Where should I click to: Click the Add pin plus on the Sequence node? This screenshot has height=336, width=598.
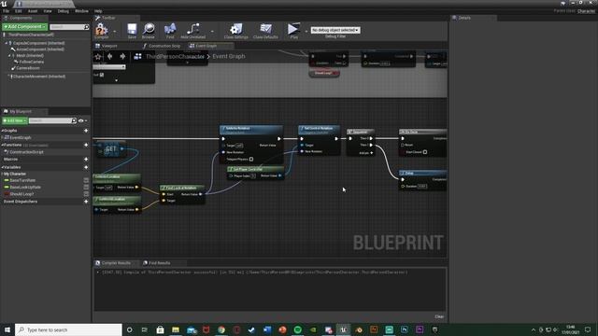click(372, 153)
